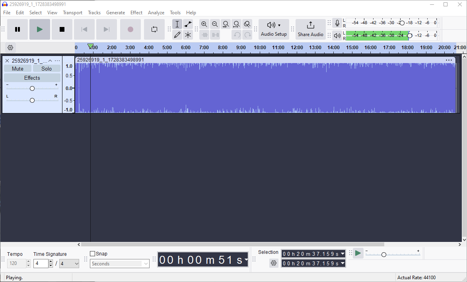467x282 pixels.
Task: Mute the 25926919 track
Action: click(18, 69)
